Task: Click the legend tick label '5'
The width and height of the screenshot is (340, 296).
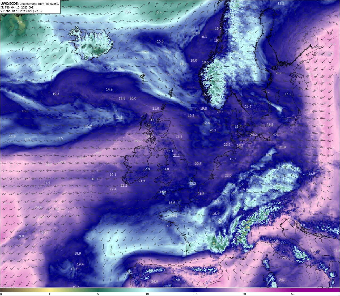Action: tap(98, 294)
